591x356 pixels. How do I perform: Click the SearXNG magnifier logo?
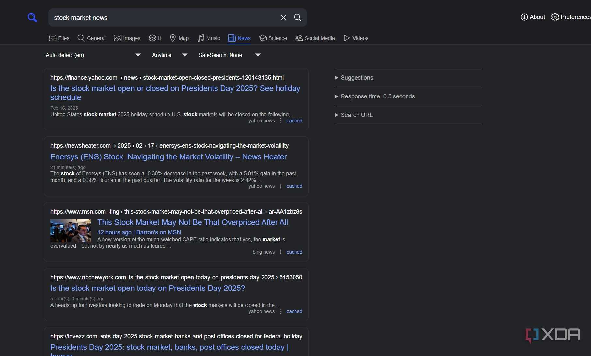click(x=32, y=17)
